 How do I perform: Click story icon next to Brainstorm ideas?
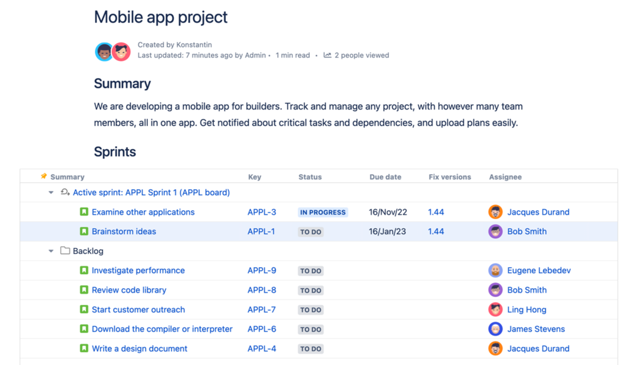point(84,231)
